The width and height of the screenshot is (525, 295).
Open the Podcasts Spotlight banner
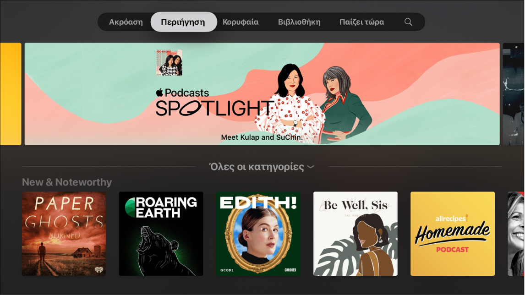tap(262, 94)
